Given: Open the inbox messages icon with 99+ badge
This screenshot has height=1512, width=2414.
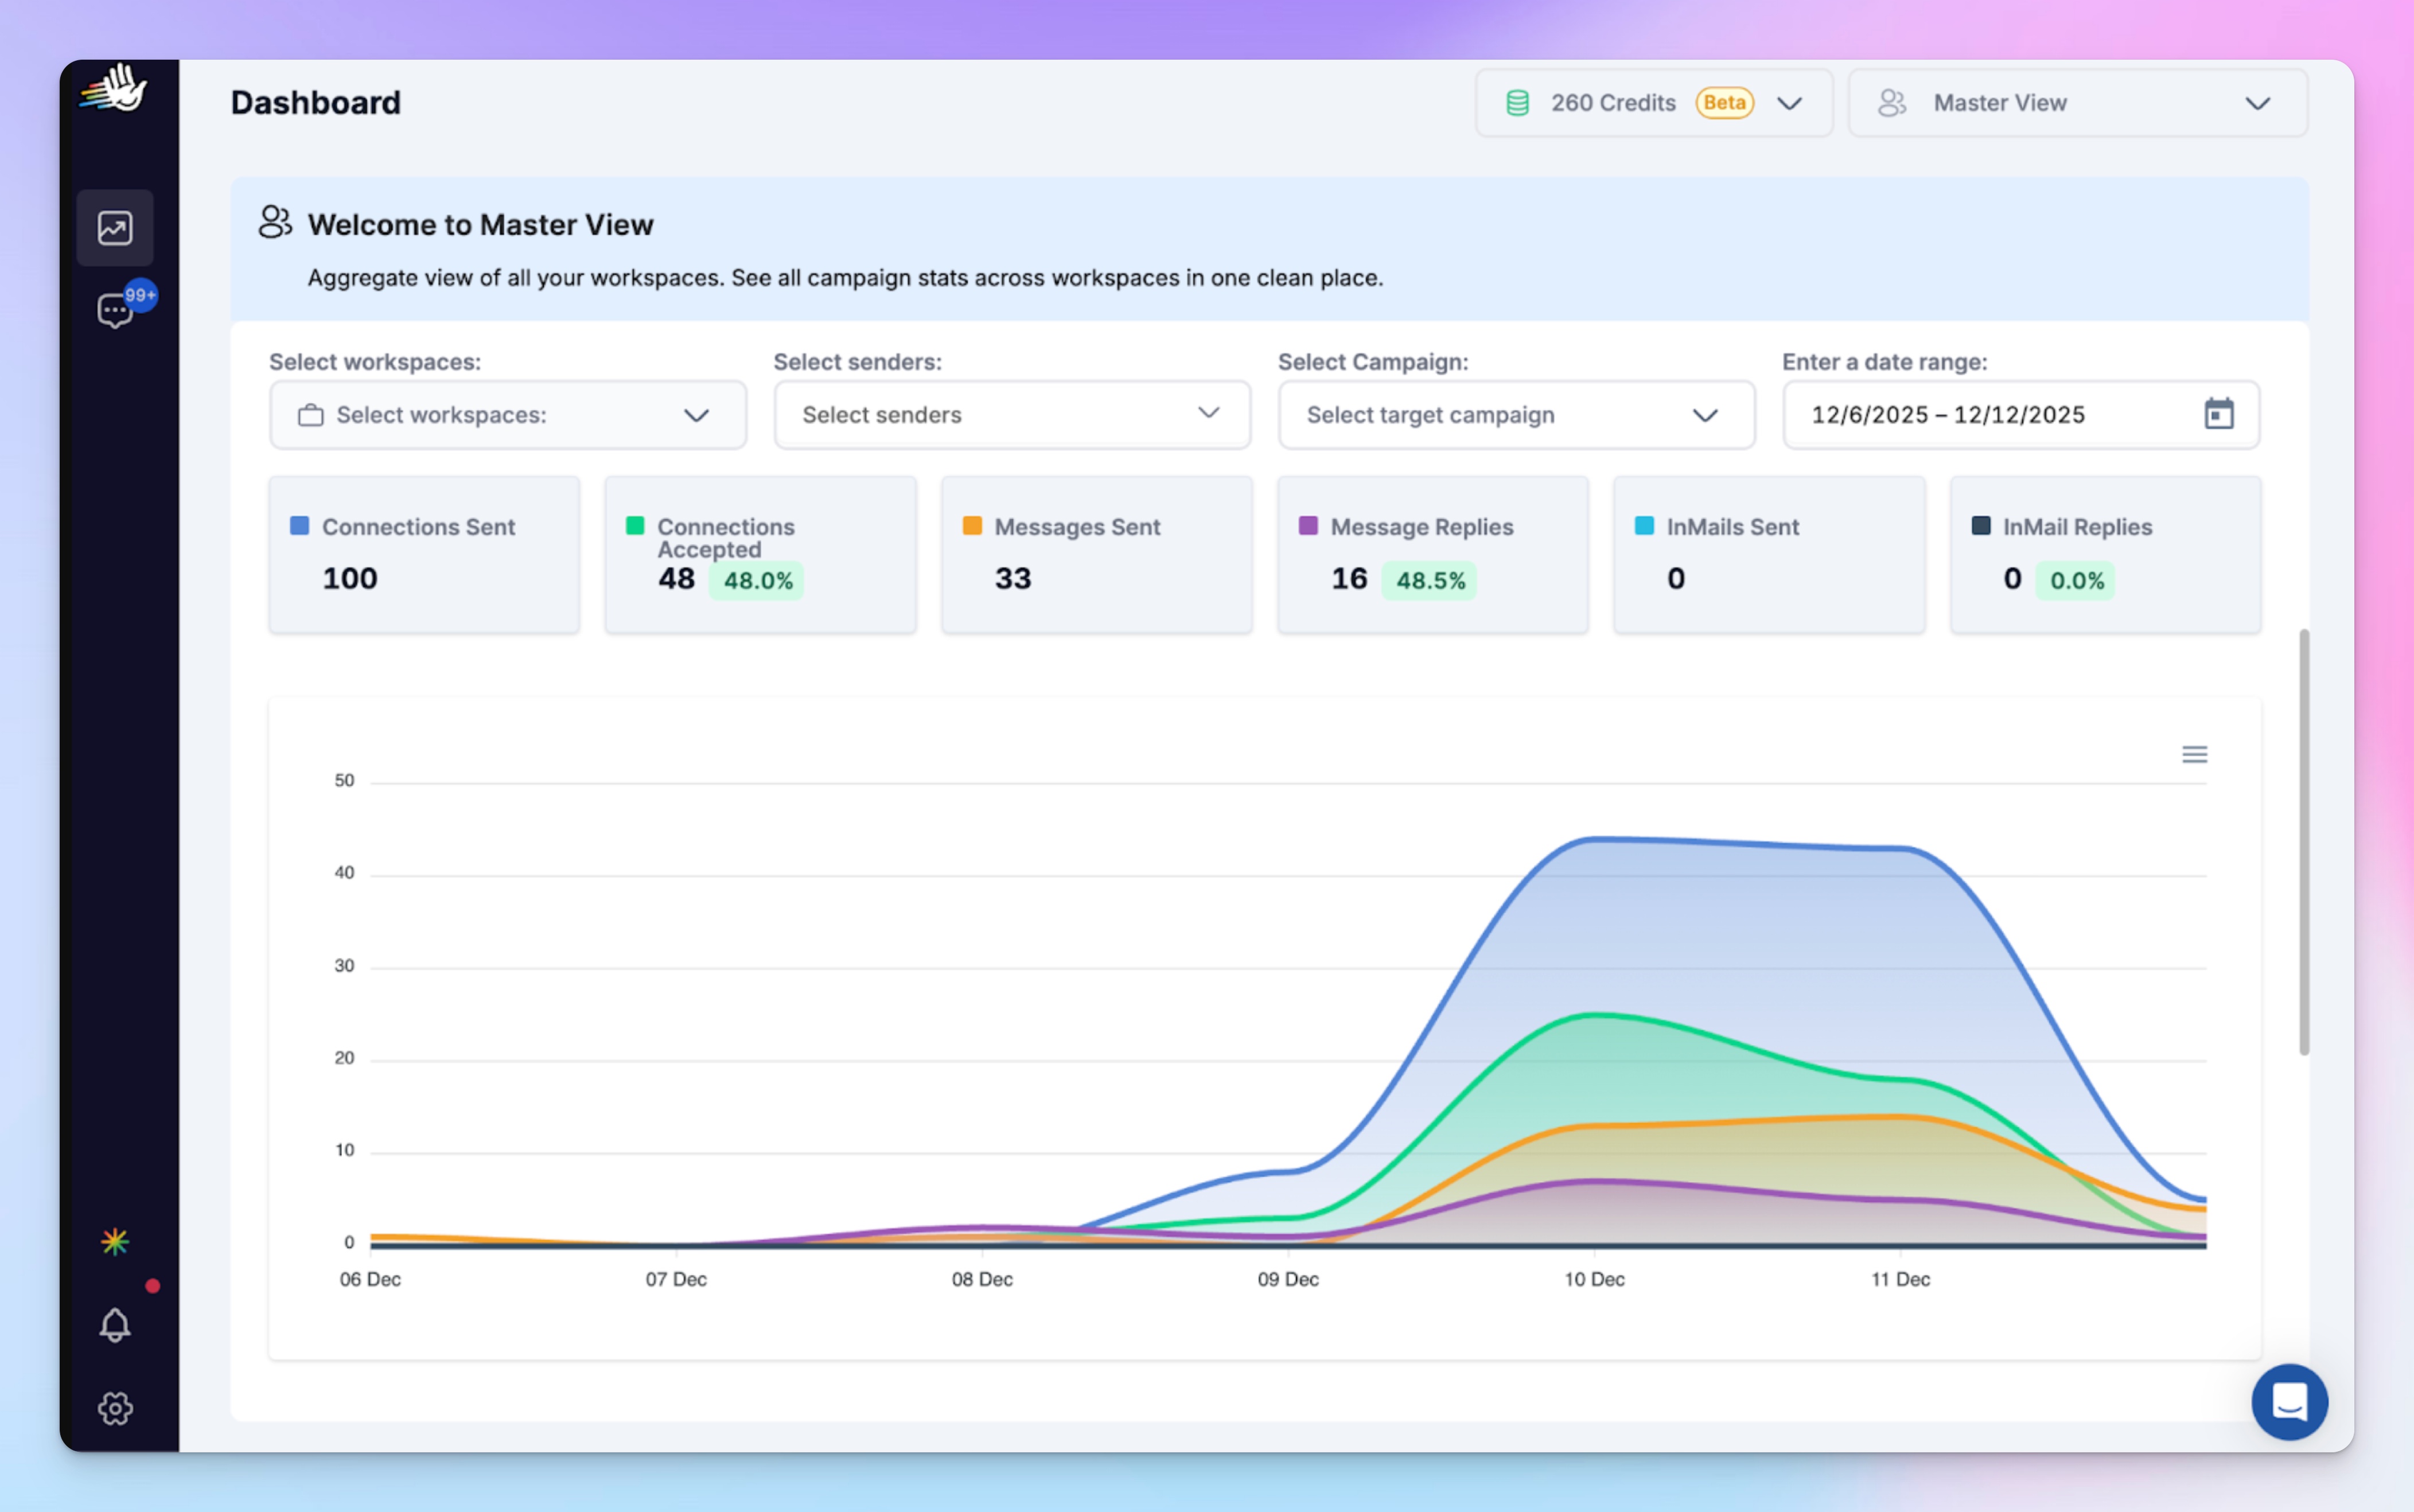Looking at the screenshot, I should 115,310.
